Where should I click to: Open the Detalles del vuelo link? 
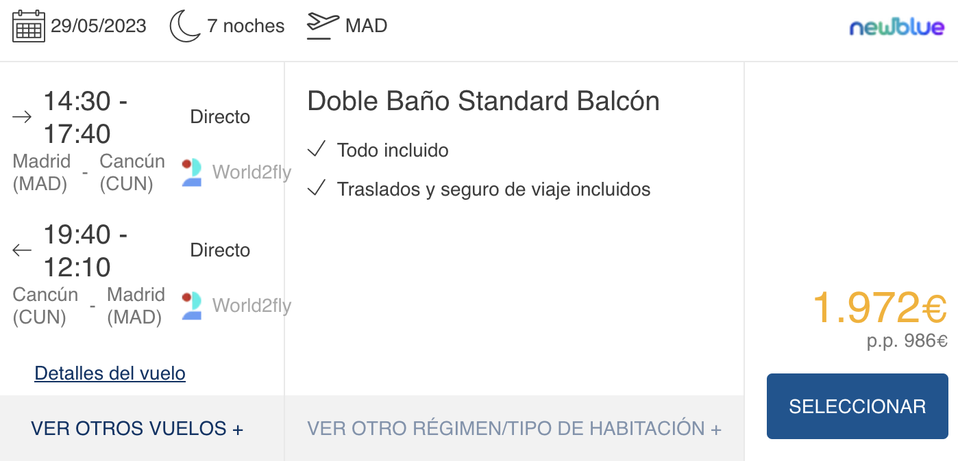tap(110, 373)
